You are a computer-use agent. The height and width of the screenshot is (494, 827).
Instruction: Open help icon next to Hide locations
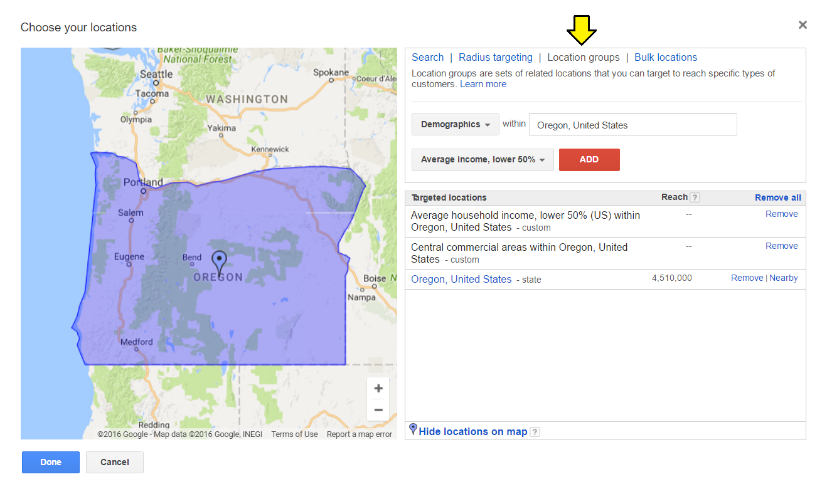(535, 432)
